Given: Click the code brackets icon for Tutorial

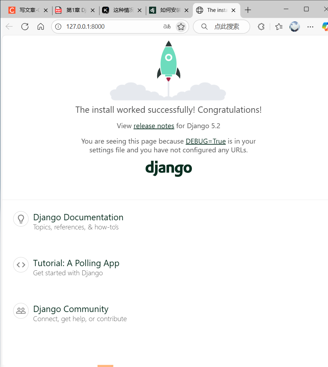Looking at the screenshot, I should pos(21,265).
